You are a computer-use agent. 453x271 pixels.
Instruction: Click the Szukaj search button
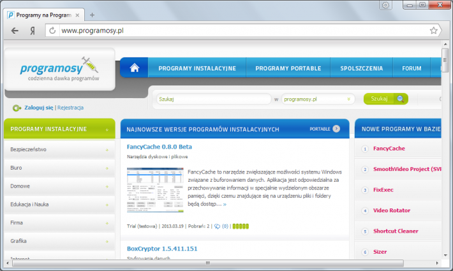385,99
